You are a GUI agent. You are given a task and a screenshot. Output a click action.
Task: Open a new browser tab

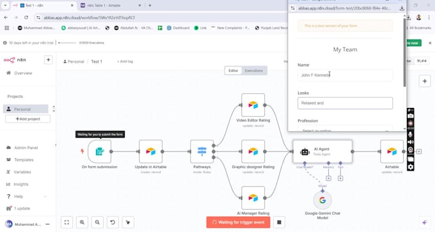pyautogui.click(x=150, y=5)
